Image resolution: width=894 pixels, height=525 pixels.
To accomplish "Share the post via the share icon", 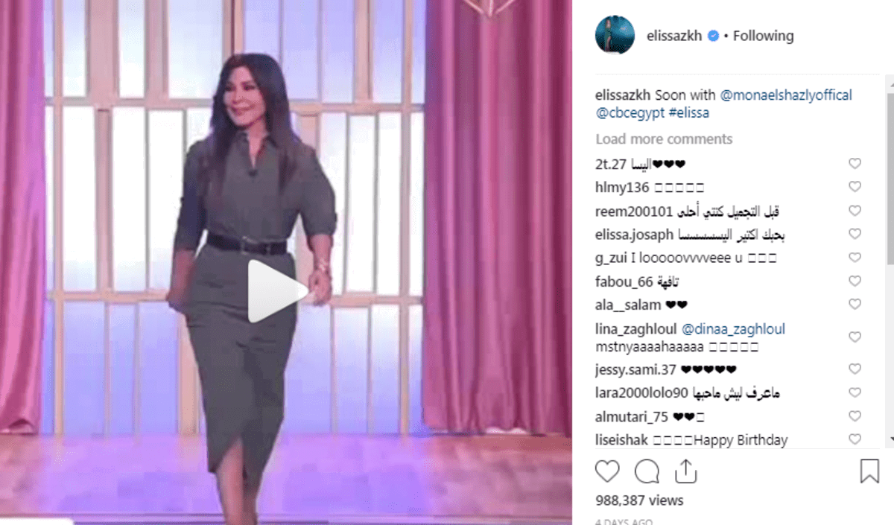I will 685,471.
